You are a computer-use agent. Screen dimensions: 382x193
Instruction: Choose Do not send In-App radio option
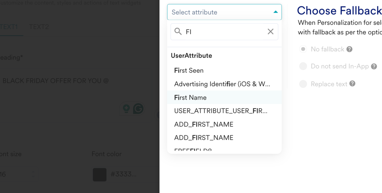coord(303,66)
